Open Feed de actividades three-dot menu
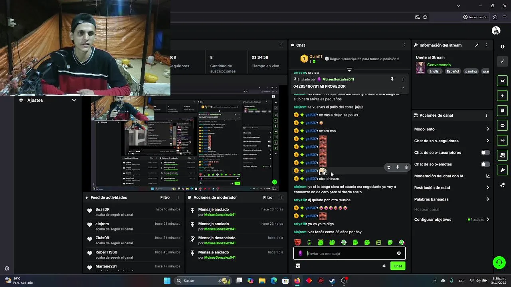The height and width of the screenshot is (287, 511). [x=178, y=197]
